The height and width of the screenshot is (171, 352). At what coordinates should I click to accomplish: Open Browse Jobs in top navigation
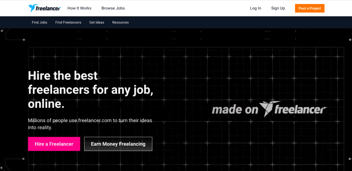[x=113, y=8]
